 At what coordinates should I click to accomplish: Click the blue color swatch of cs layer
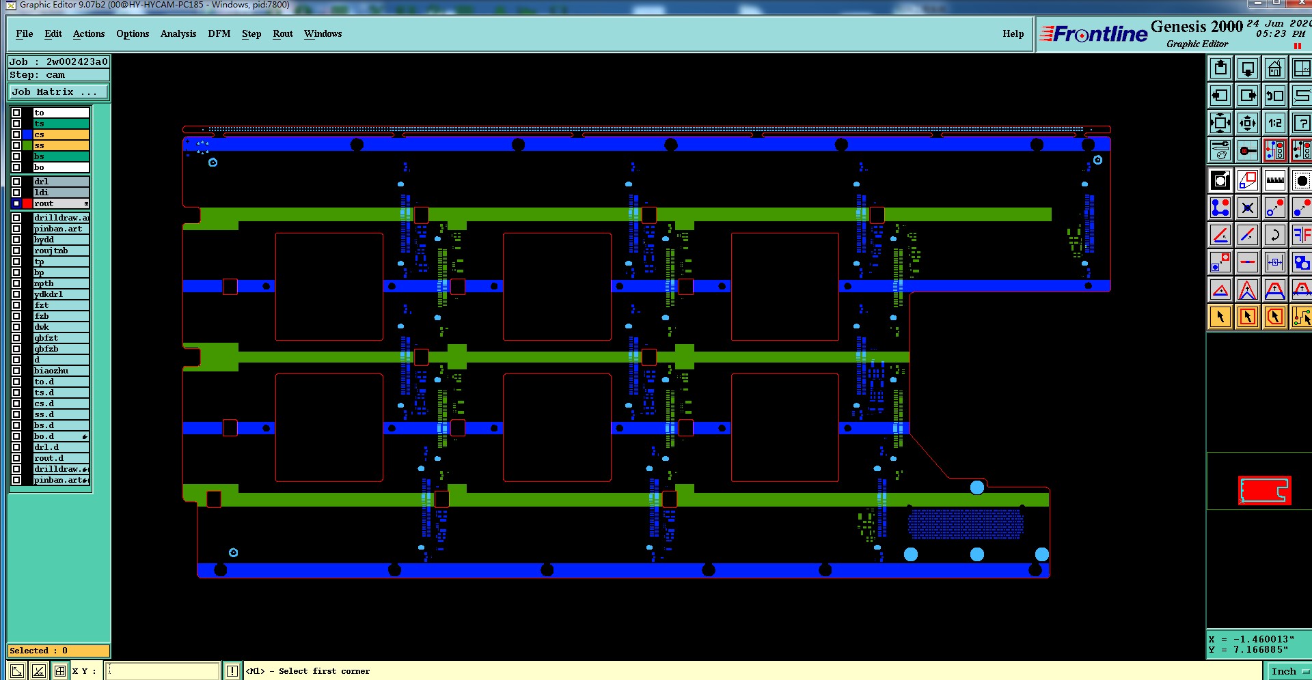pos(27,134)
